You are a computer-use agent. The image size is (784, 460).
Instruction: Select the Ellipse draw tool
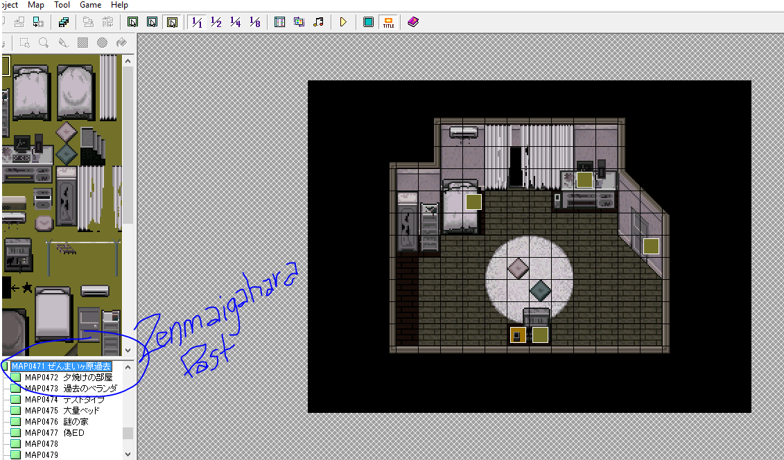tap(103, 43)
